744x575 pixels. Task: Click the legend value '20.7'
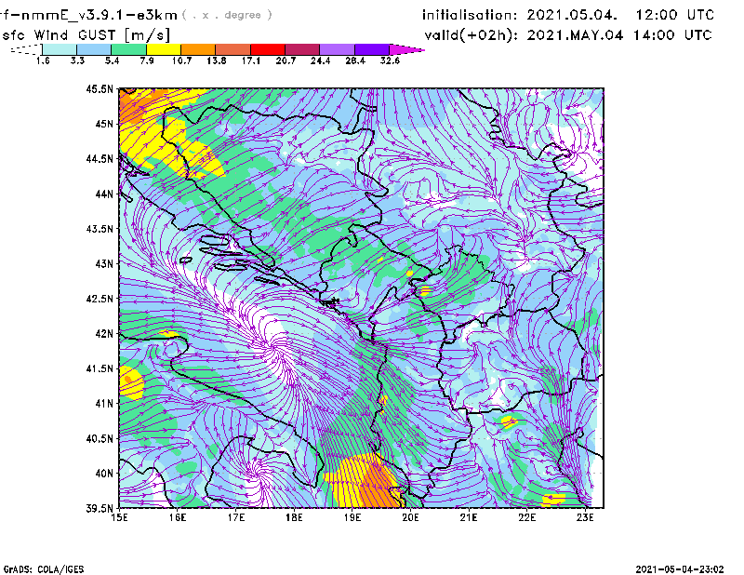286,60
